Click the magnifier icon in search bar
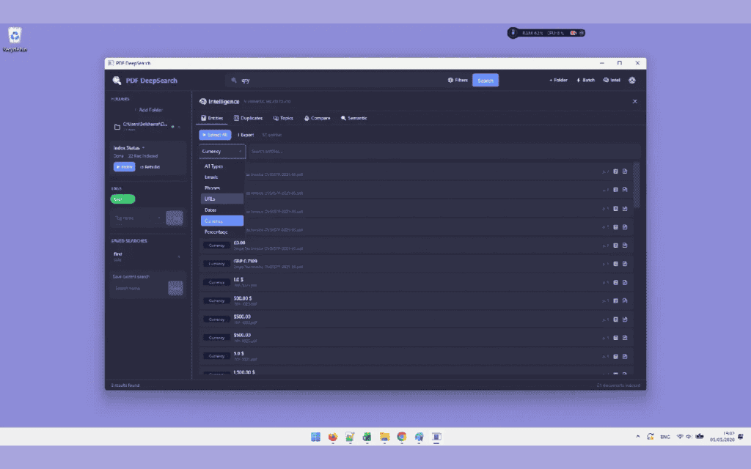 (x=234, y=81)
